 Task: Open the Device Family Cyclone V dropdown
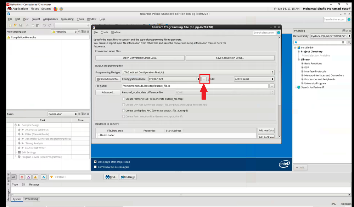pos(330,36)
